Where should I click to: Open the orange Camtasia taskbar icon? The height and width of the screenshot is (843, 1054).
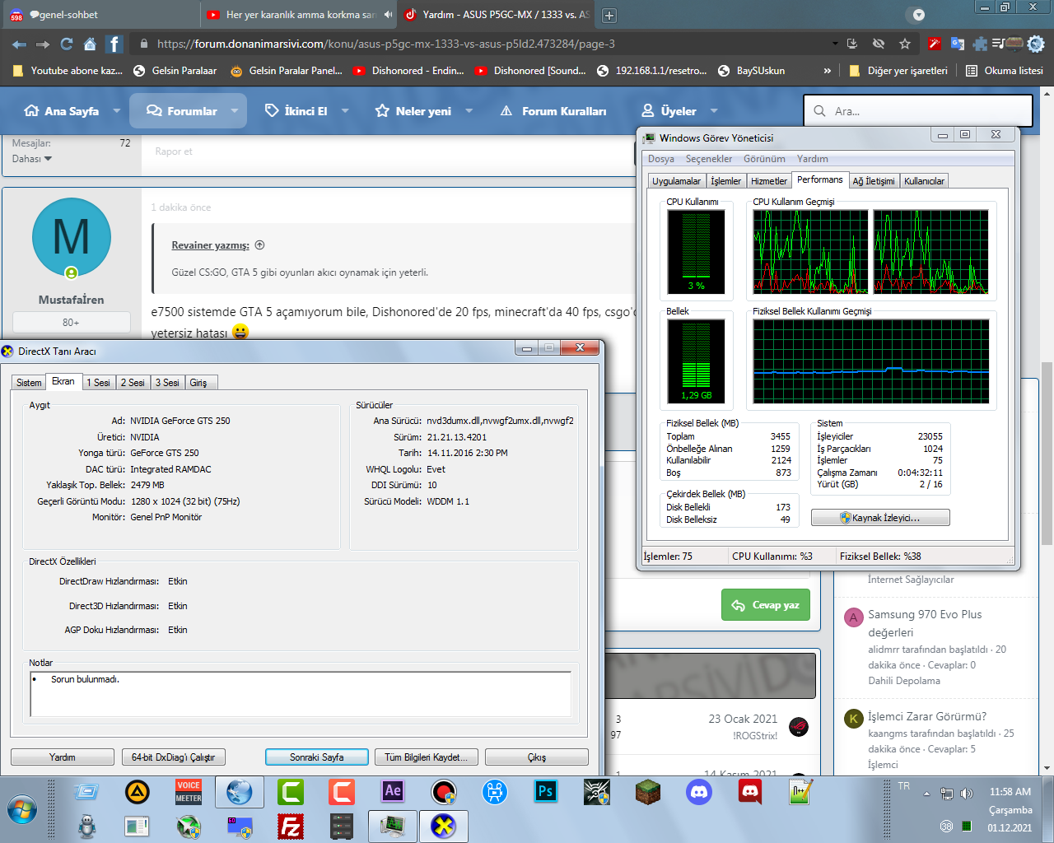[x=342, y=792]
